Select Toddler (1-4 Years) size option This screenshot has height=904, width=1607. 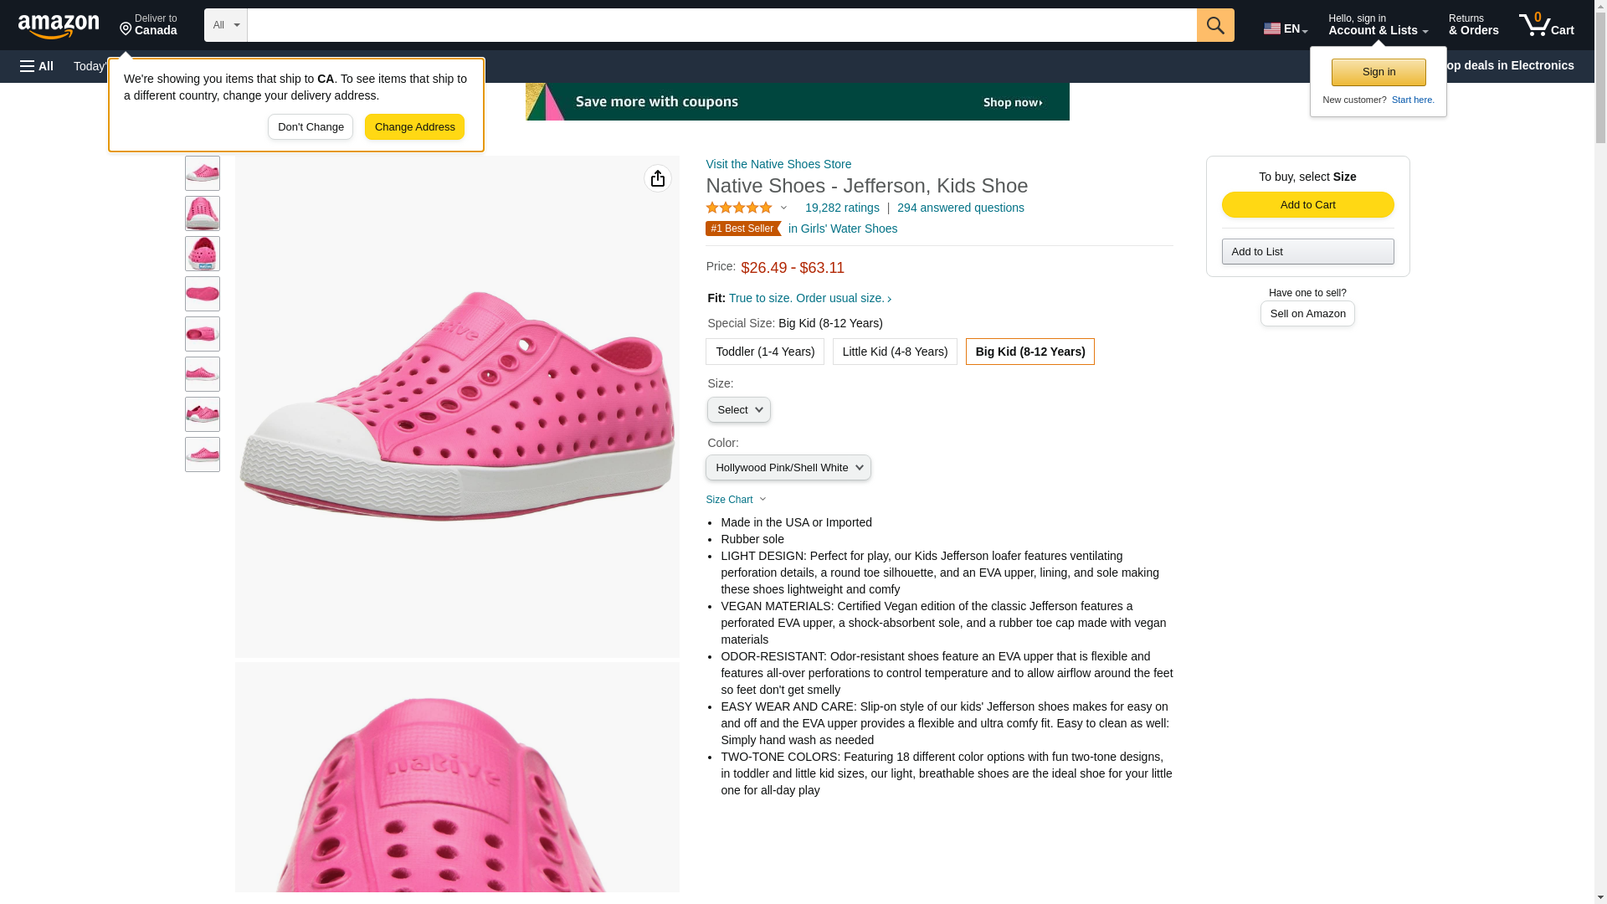(x=765, y=352)
